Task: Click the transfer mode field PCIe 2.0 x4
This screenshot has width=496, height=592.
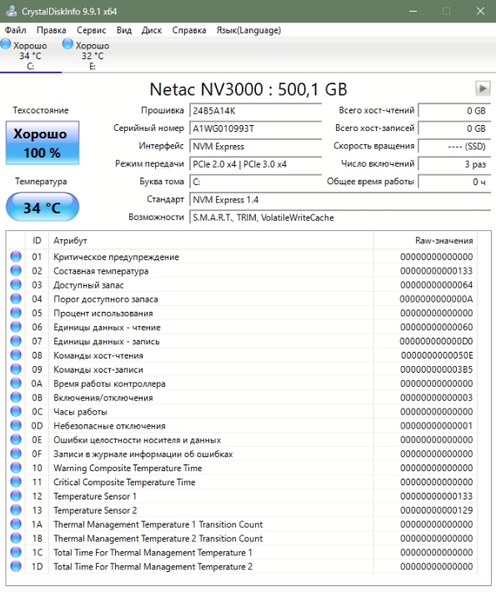Action: click(x=256, y=164)
